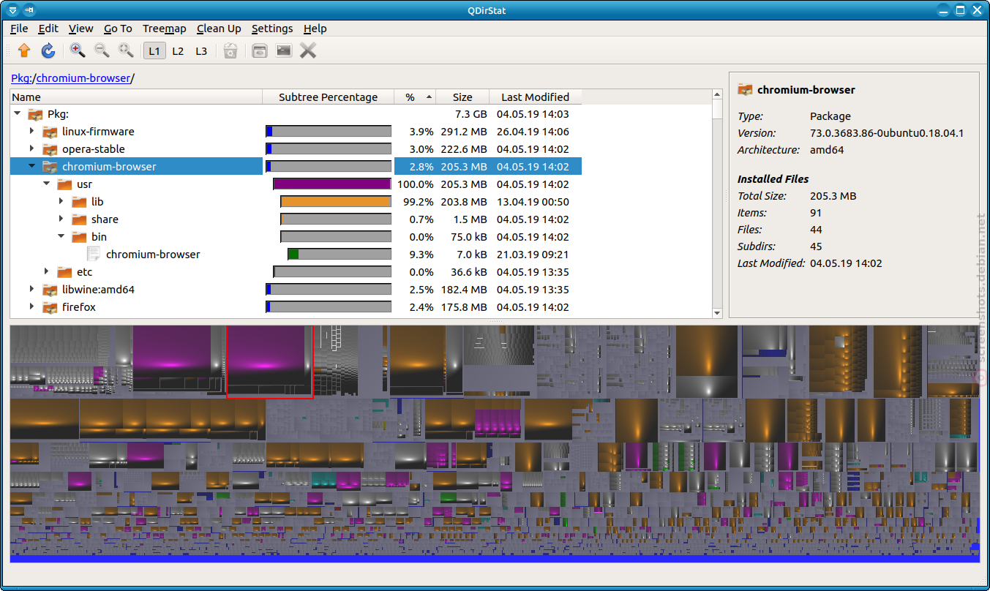Open the Treemap menu
The image size is (990, 591).
[x=165, y=29]
